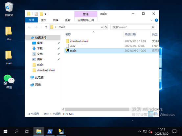Sort by 类型 column header
Viewport: 182px width, 136px height.
[x=155, y=34]
